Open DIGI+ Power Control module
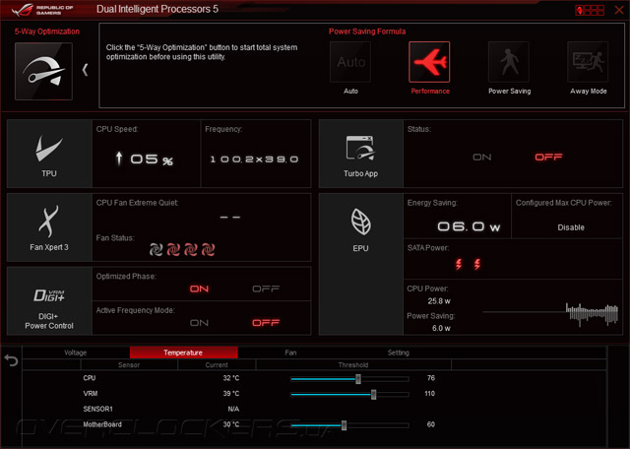This screenshot has width=630, height=449. 49,301
